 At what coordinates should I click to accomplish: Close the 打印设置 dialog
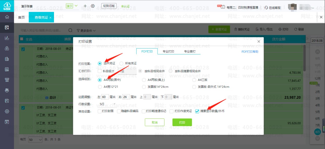tap(259, 41)
